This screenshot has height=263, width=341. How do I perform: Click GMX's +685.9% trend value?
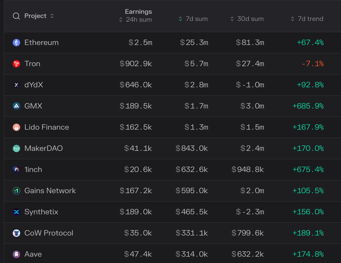pos(308,106)
